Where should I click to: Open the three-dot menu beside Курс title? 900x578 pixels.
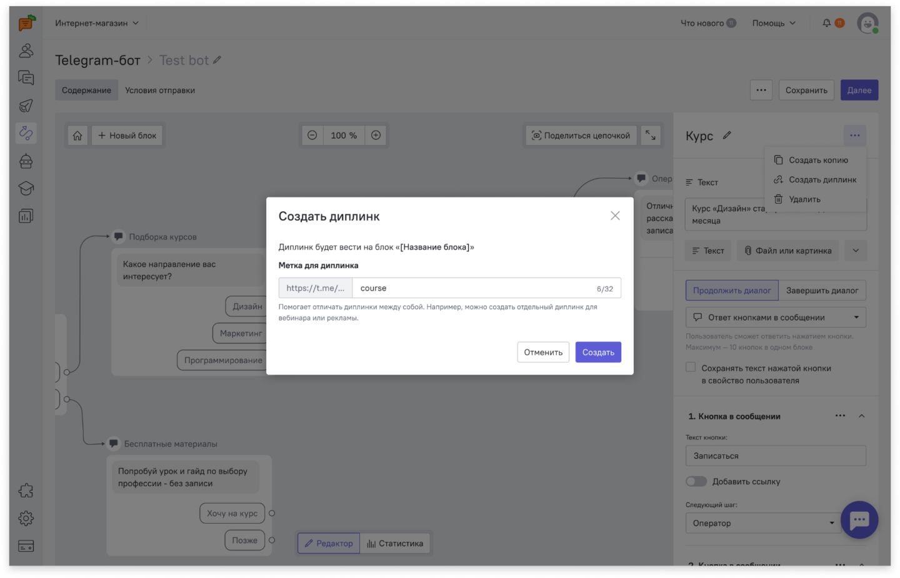tap(855, 136)
